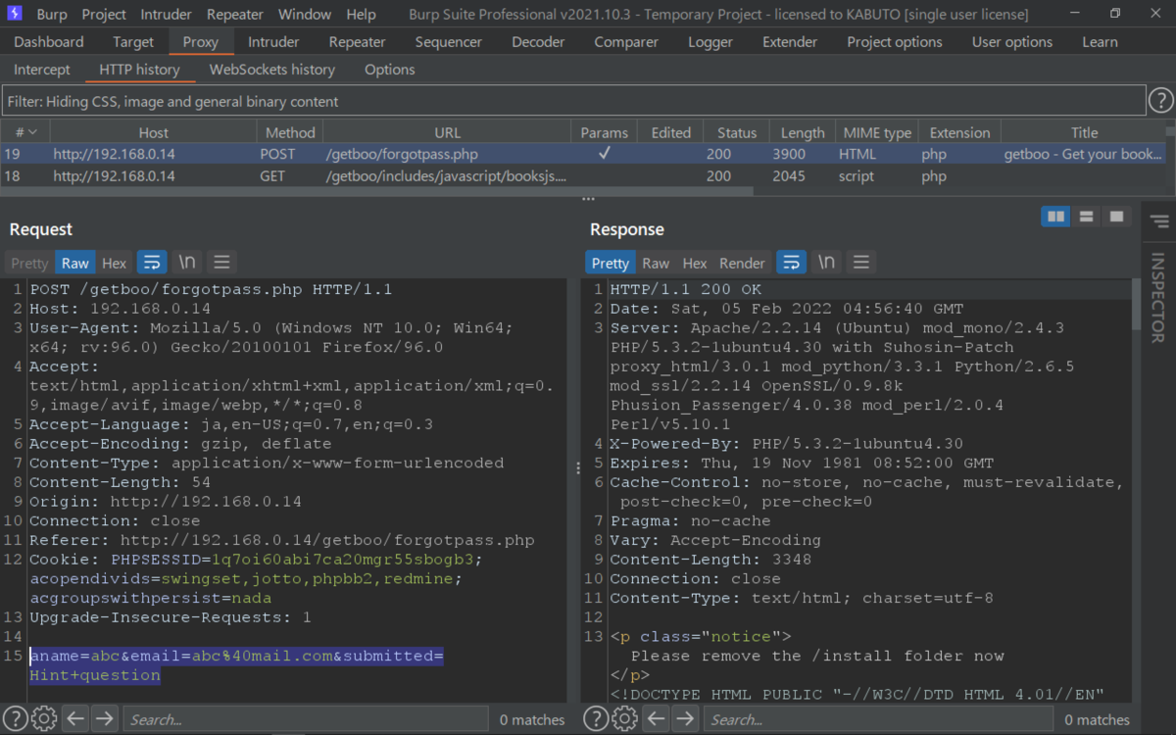Open the Window menu
This screenshot has height=735, width=1176.
pos(305,14)
